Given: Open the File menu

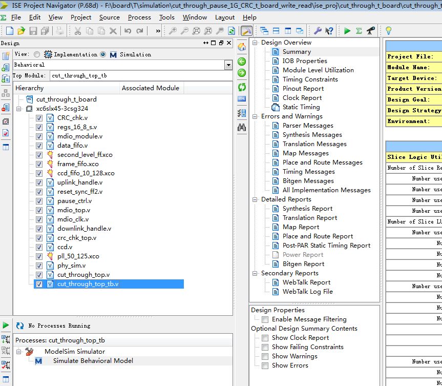Looking at the screenshot, I should click(16, 17).
